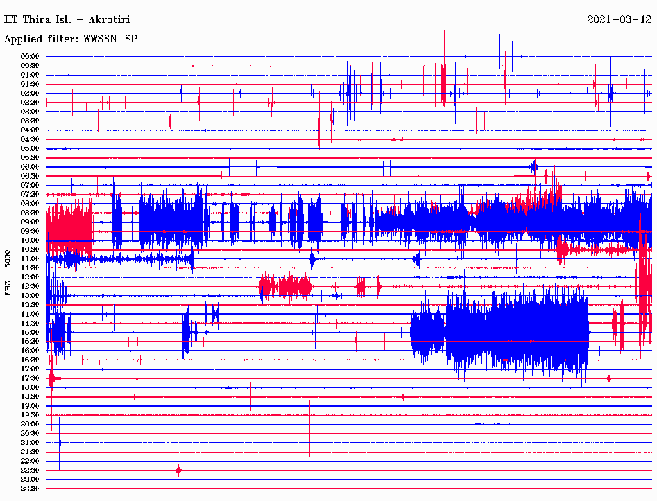The image size is (657, 501).
Task: Click the 12:00 time label
Action: tap(30, 277)
